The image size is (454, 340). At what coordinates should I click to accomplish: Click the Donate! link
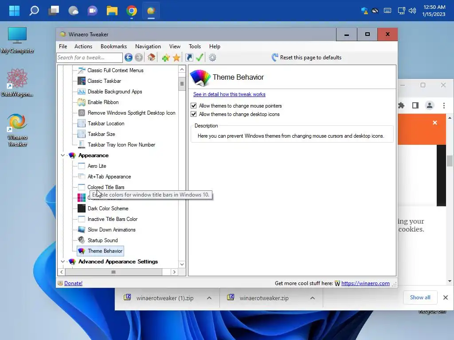[x=73, y=283]
